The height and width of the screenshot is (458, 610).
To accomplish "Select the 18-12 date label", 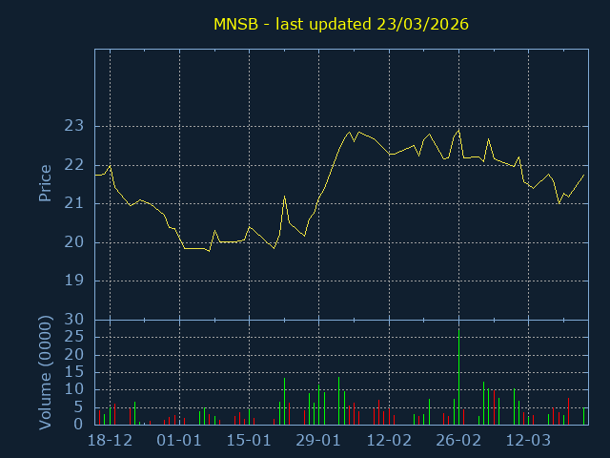I will point(110,441).
